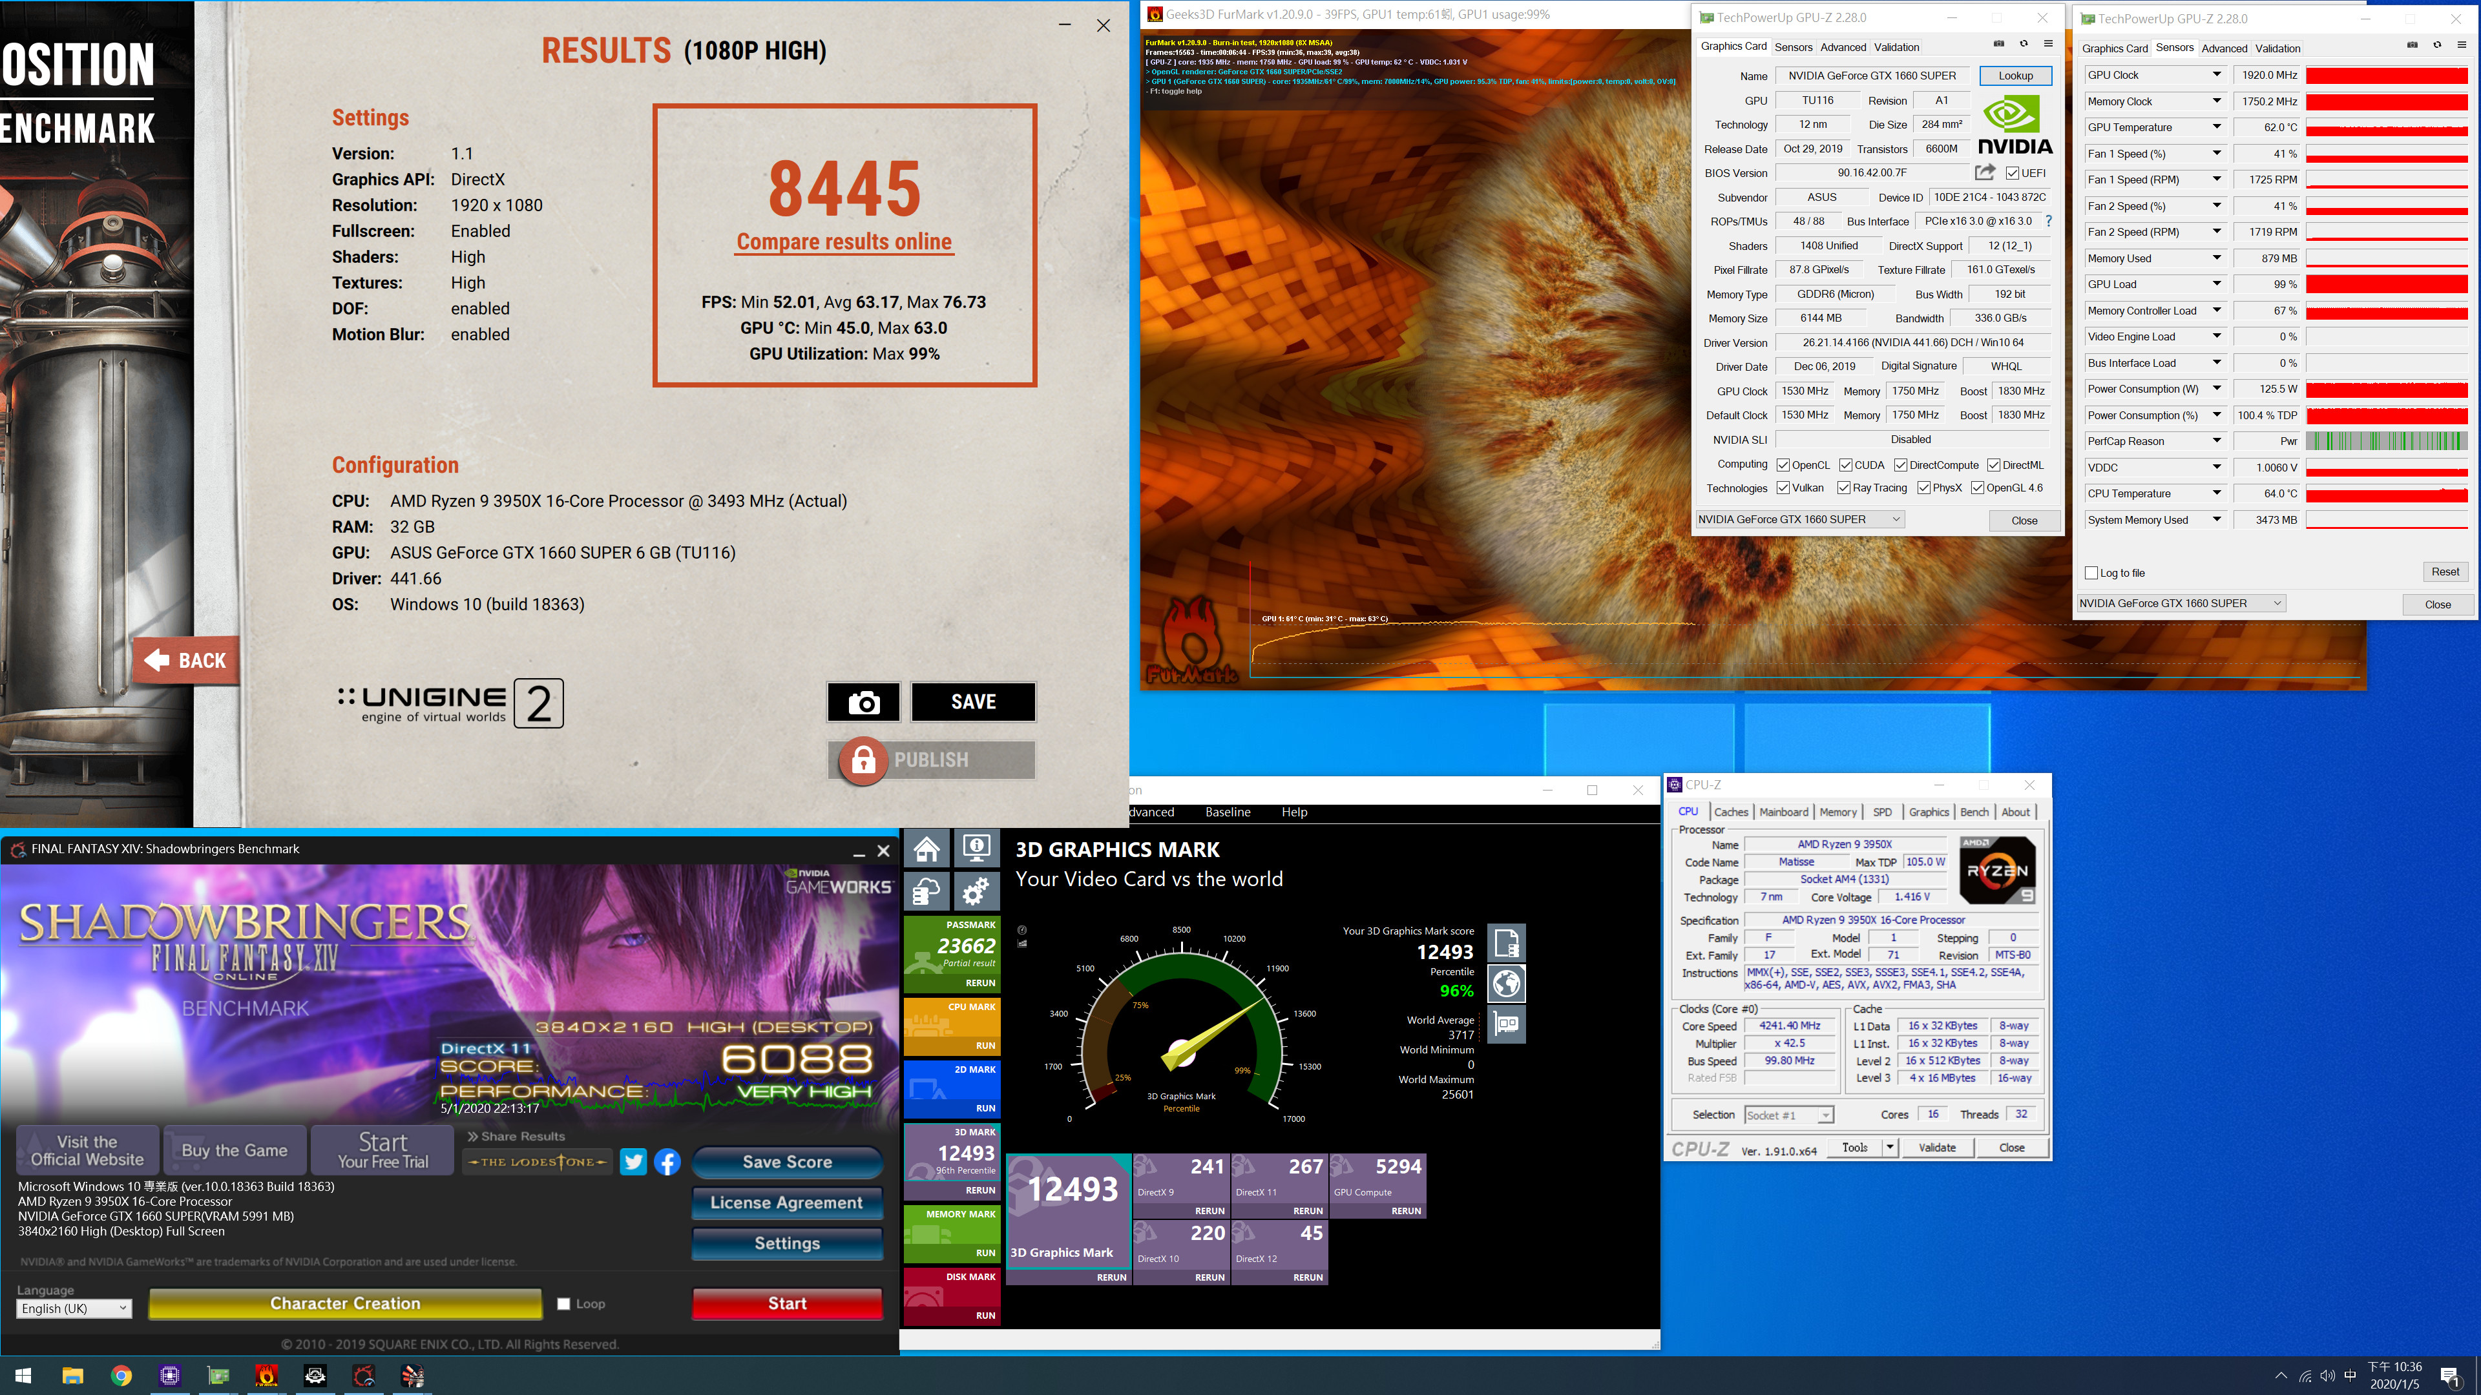This screenshot has height=1395, width=2481.
Task: Click PassMark globe world comparison icon
Action: (x=1506, y=984)
